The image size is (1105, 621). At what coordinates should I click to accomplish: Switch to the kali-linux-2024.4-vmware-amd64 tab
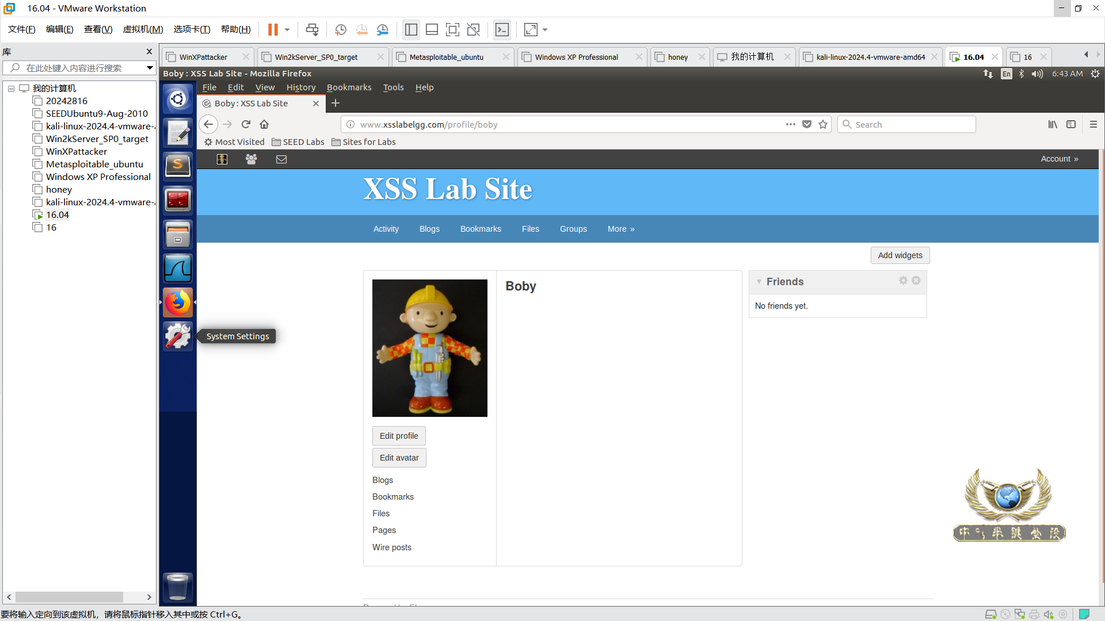(870, 57)
